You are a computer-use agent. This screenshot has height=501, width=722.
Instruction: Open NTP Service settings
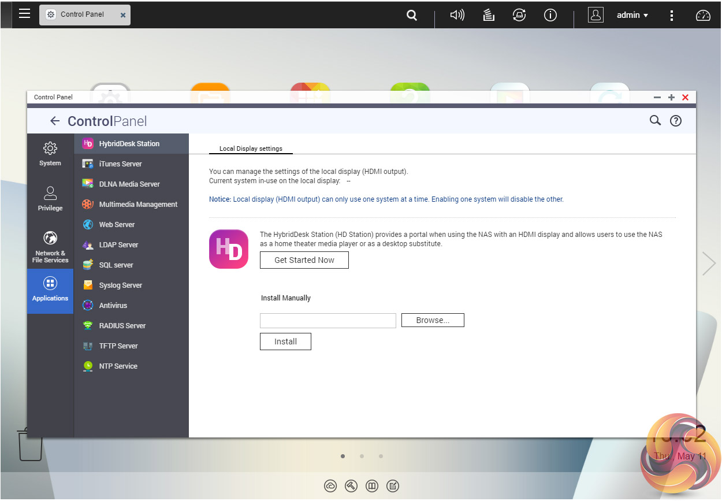(x=132, y=366)
